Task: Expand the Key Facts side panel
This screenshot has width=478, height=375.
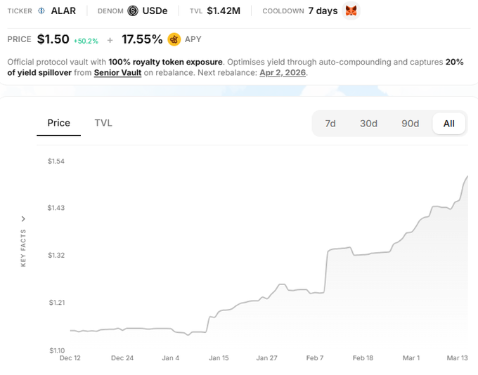Action: [23, 219]
